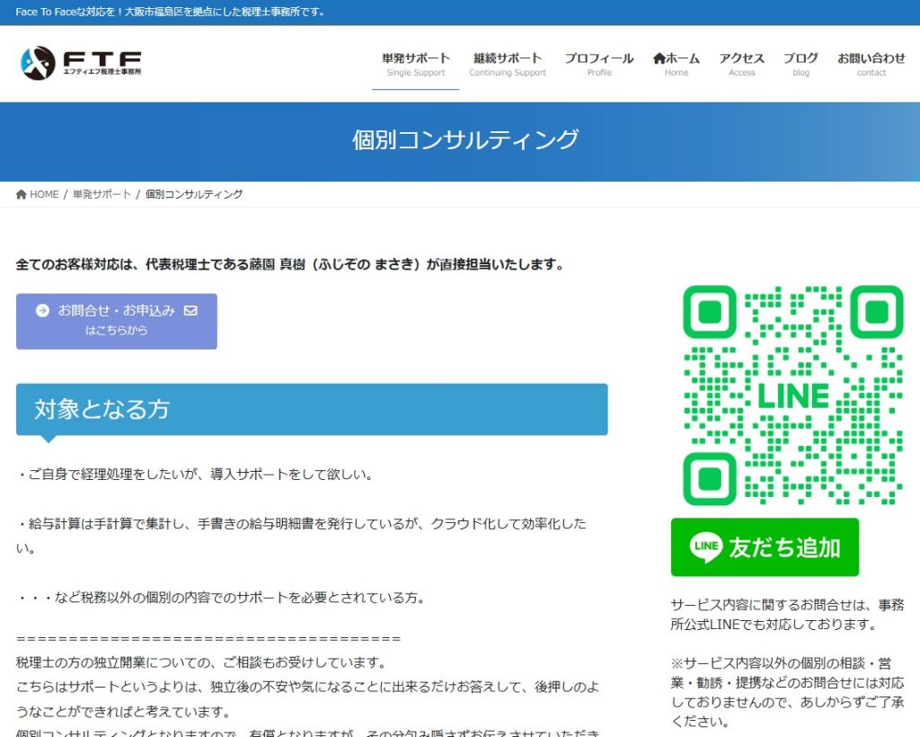Click the HOME breadcrumb link
The height and width of the screenshot is (737, 920).
(37, 194)
